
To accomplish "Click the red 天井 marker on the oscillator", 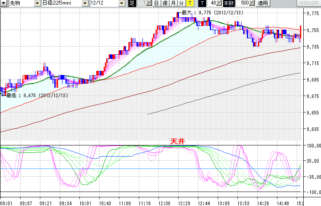I will coord(178,141).
